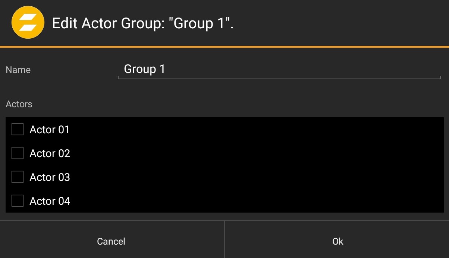
Task: Cancel editing the actor group
Action: [x=111, y=241]
